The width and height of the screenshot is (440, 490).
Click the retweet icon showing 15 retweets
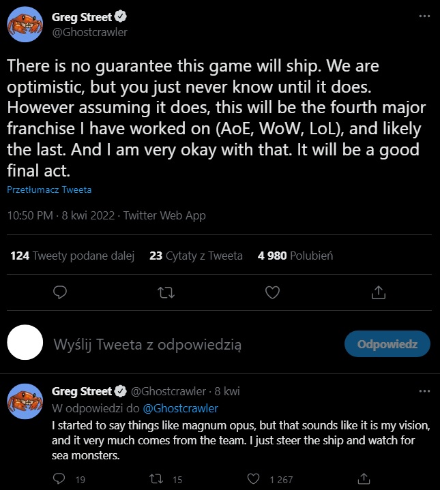pyautogui.click(x=158, y=479)
